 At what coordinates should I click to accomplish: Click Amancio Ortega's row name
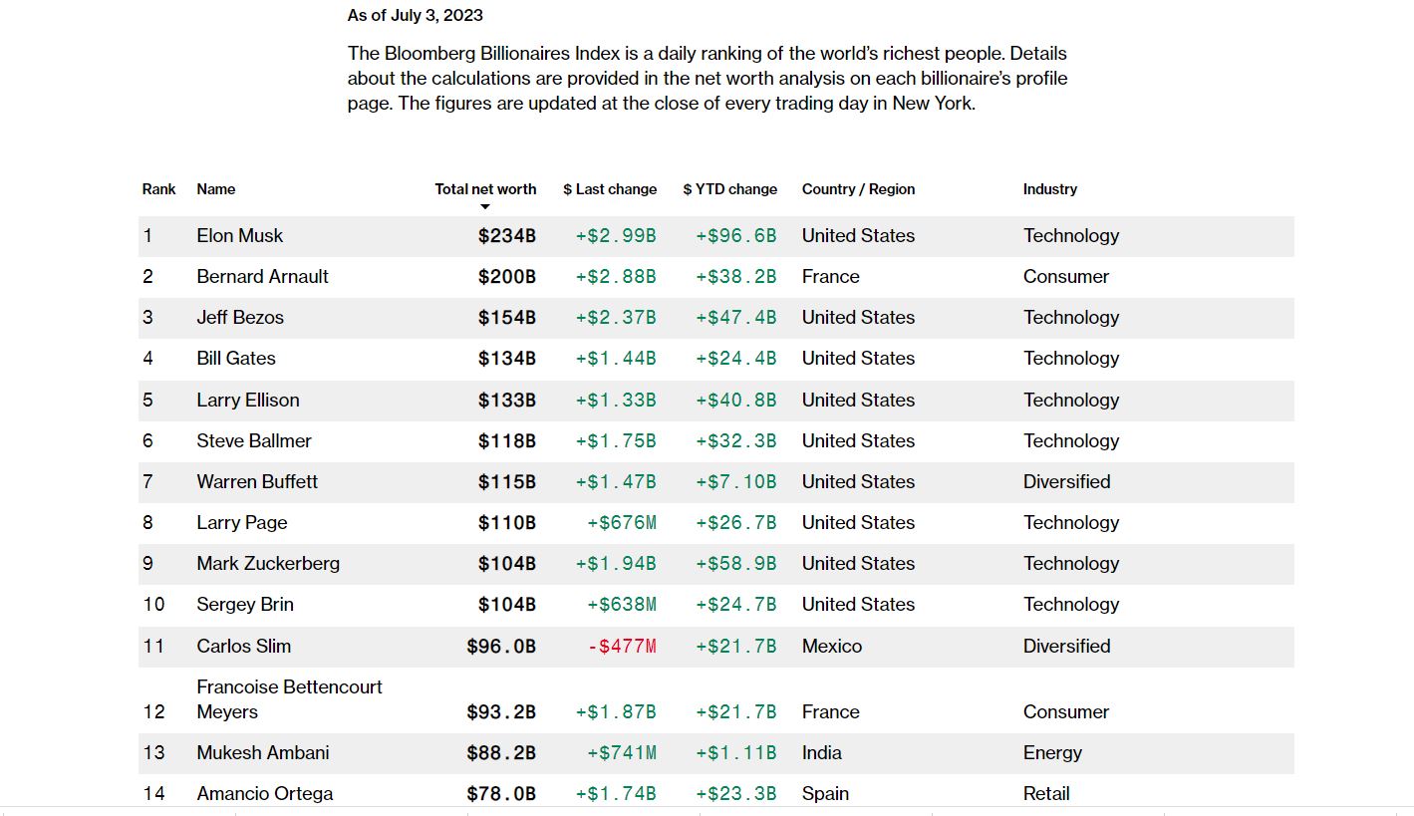(x=265, y=794)
